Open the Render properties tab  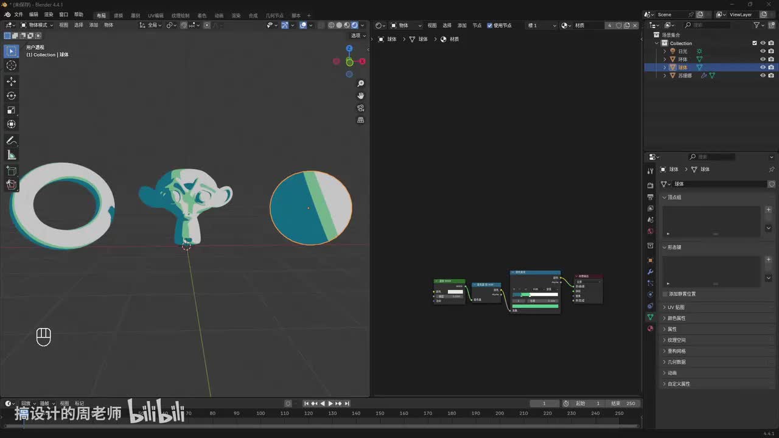[651, 186]
